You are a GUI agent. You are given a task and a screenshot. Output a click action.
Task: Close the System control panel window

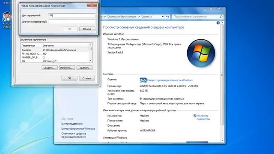pyautogui.click(x=219, y=9)
